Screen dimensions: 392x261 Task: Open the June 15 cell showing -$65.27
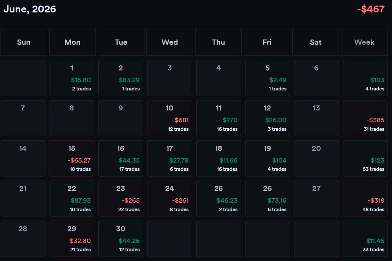[x=72, y=158]
